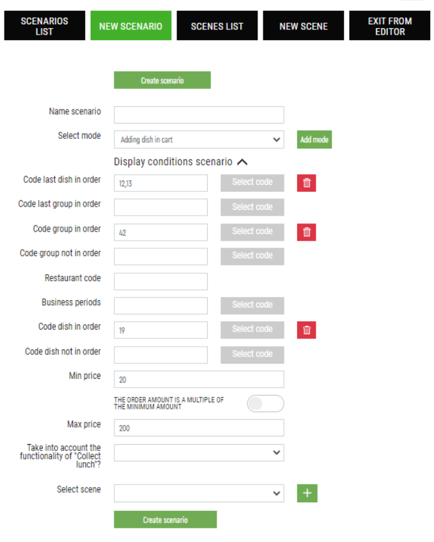The height and width of the screenshot is (542, 434).
Task: Focus the Name scenario input field
Action: click(199, 115)
